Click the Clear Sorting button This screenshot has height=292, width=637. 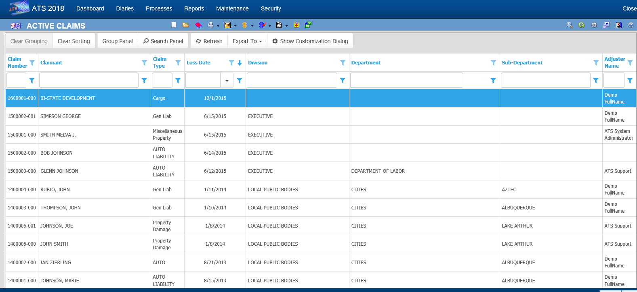(74, 41)
